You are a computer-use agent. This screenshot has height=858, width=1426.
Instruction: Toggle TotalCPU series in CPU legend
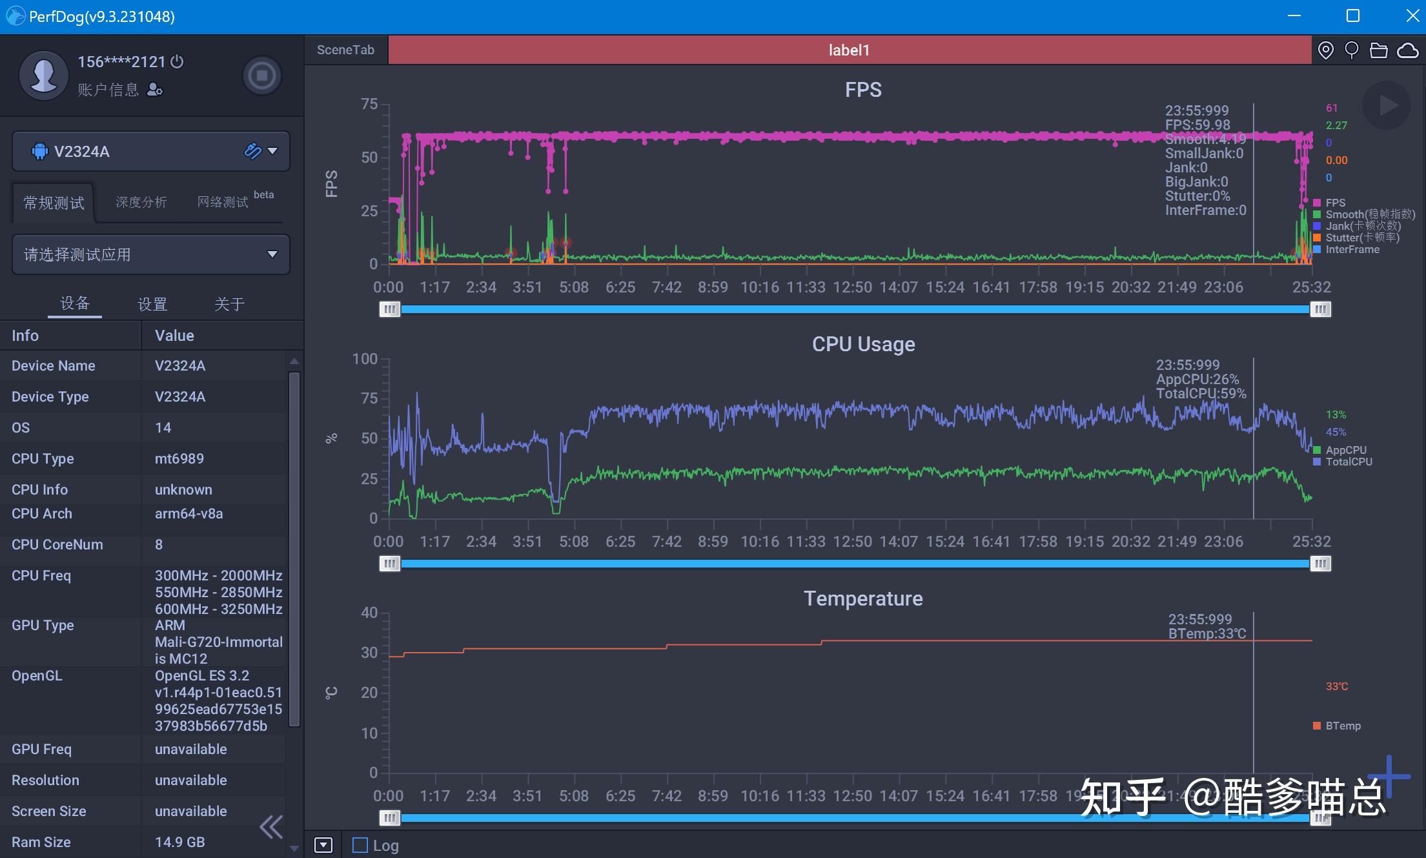[1343, 462]
